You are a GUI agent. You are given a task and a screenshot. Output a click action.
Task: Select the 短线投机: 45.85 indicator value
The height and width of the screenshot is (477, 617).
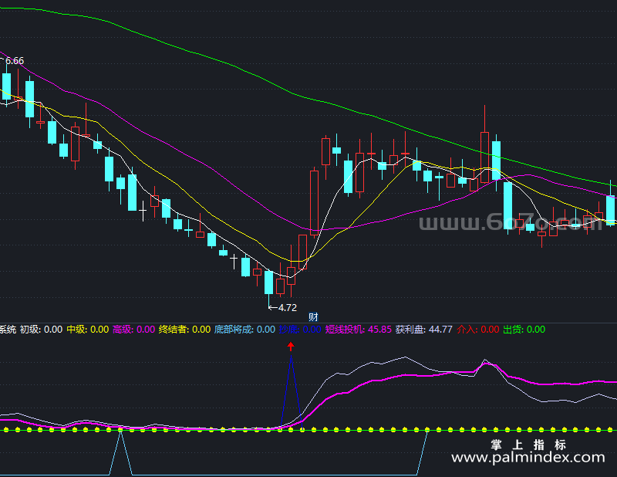tap(359, 330)
